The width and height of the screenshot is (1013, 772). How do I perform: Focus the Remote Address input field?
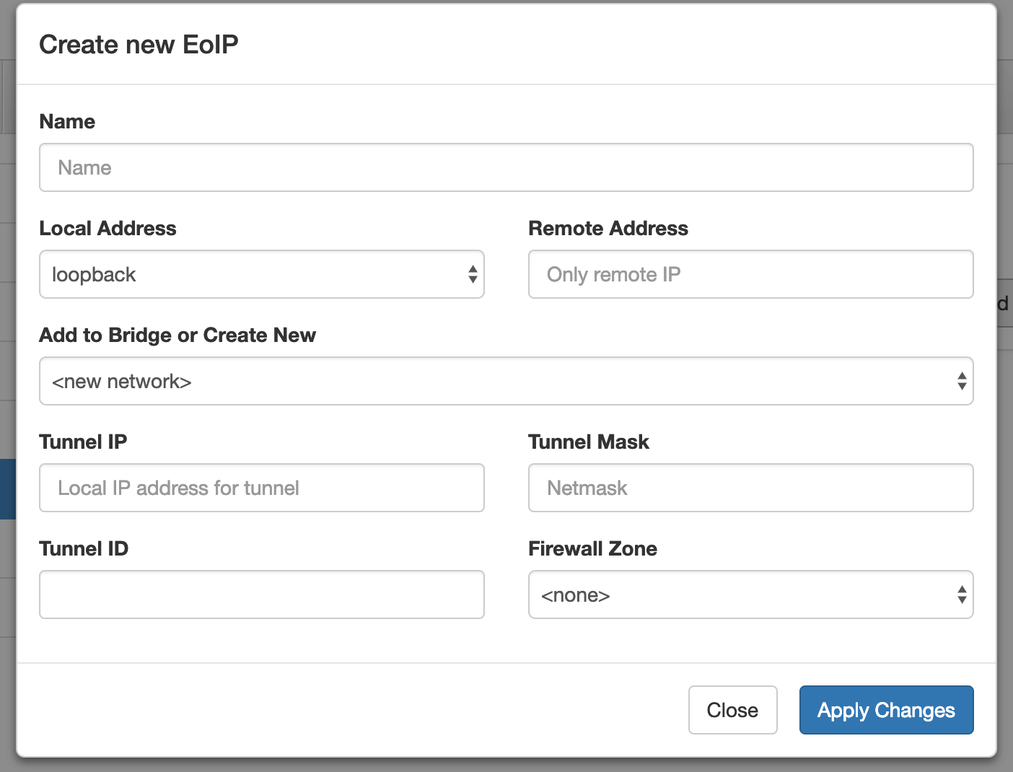750,274
